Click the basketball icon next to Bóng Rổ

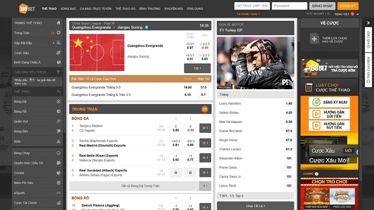(x=58, y=112)
